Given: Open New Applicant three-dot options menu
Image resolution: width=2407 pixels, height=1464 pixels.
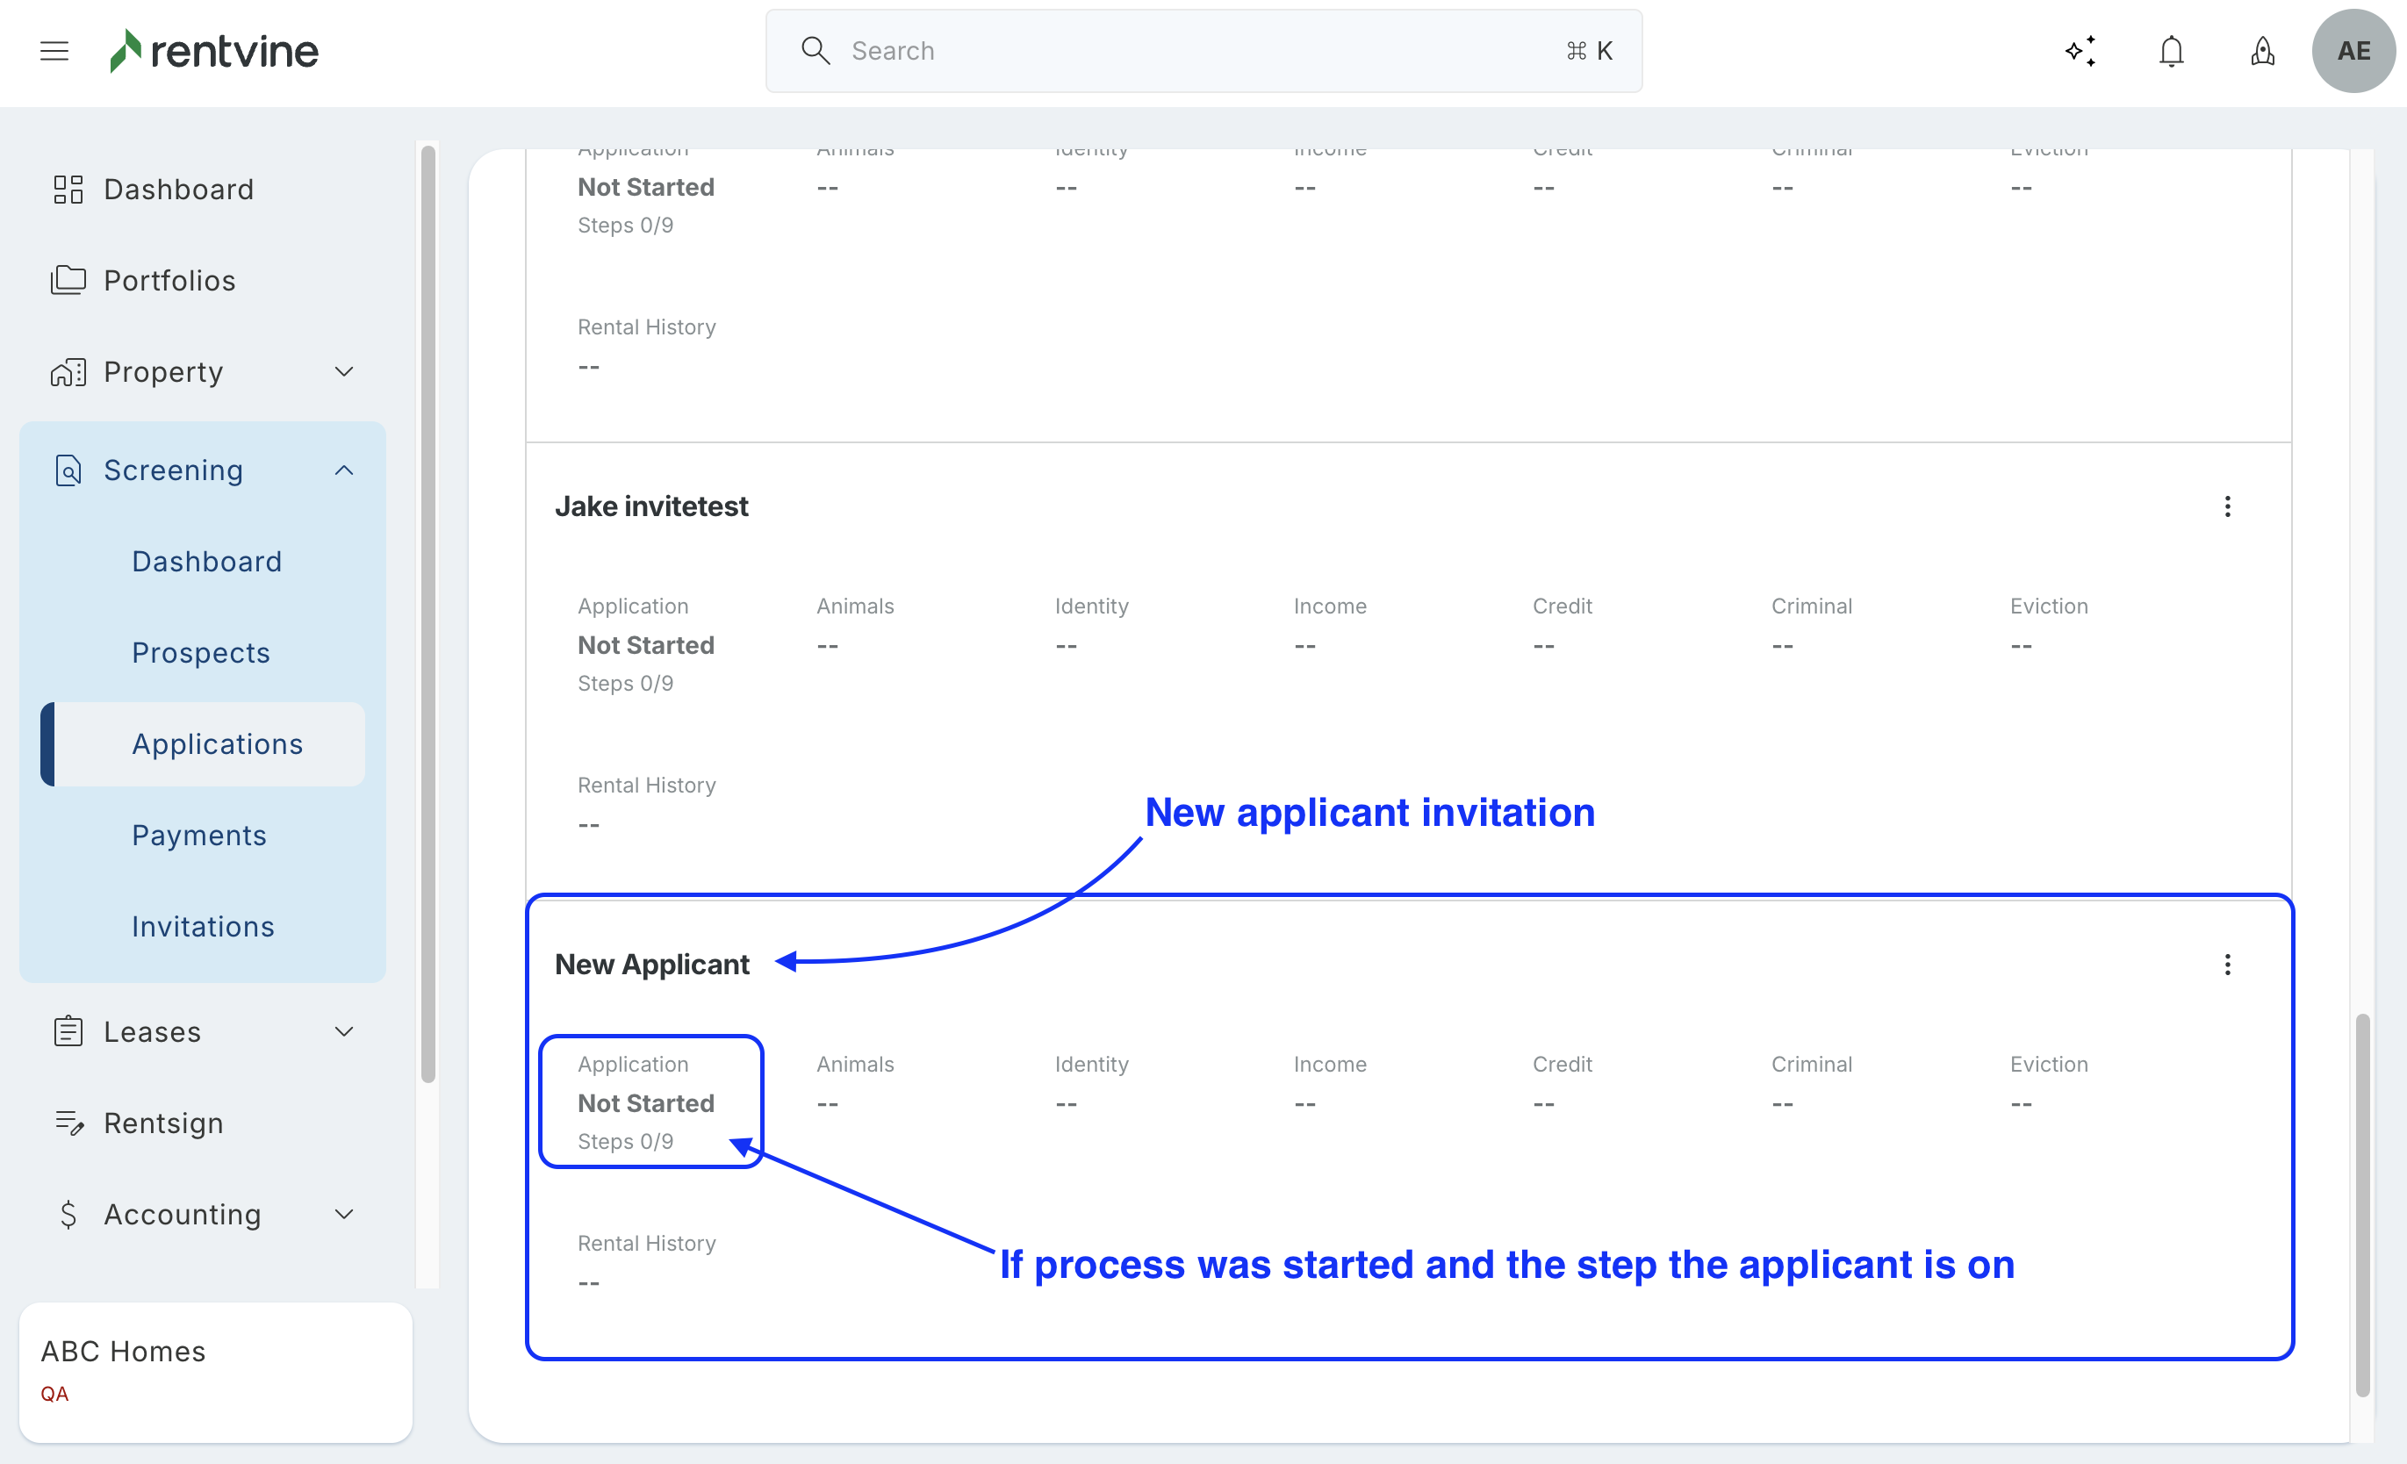Looking at the screenshot, I should coord(2227,965).
